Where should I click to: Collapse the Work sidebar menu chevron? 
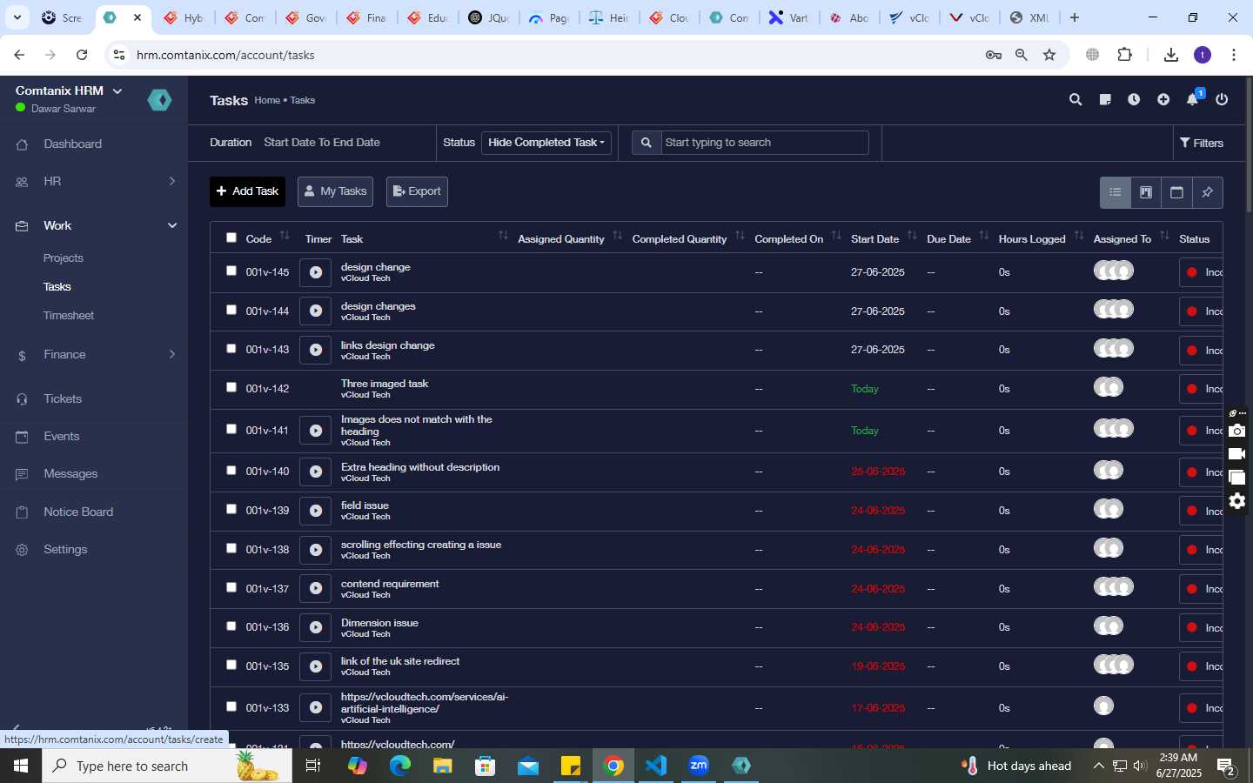[x=171, y=225]
